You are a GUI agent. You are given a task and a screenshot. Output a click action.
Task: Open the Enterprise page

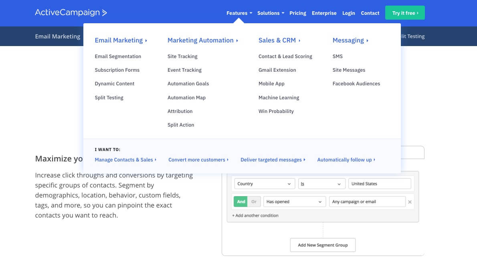coord(324,13)
